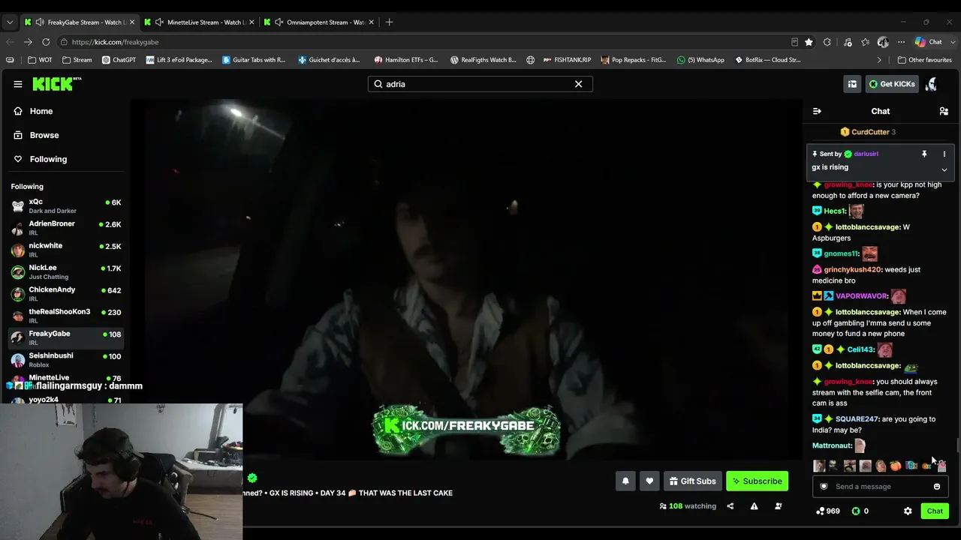Screen dimensions: 961x540
Task: Open browser extensions menu
Action: (x=827, y=42)
